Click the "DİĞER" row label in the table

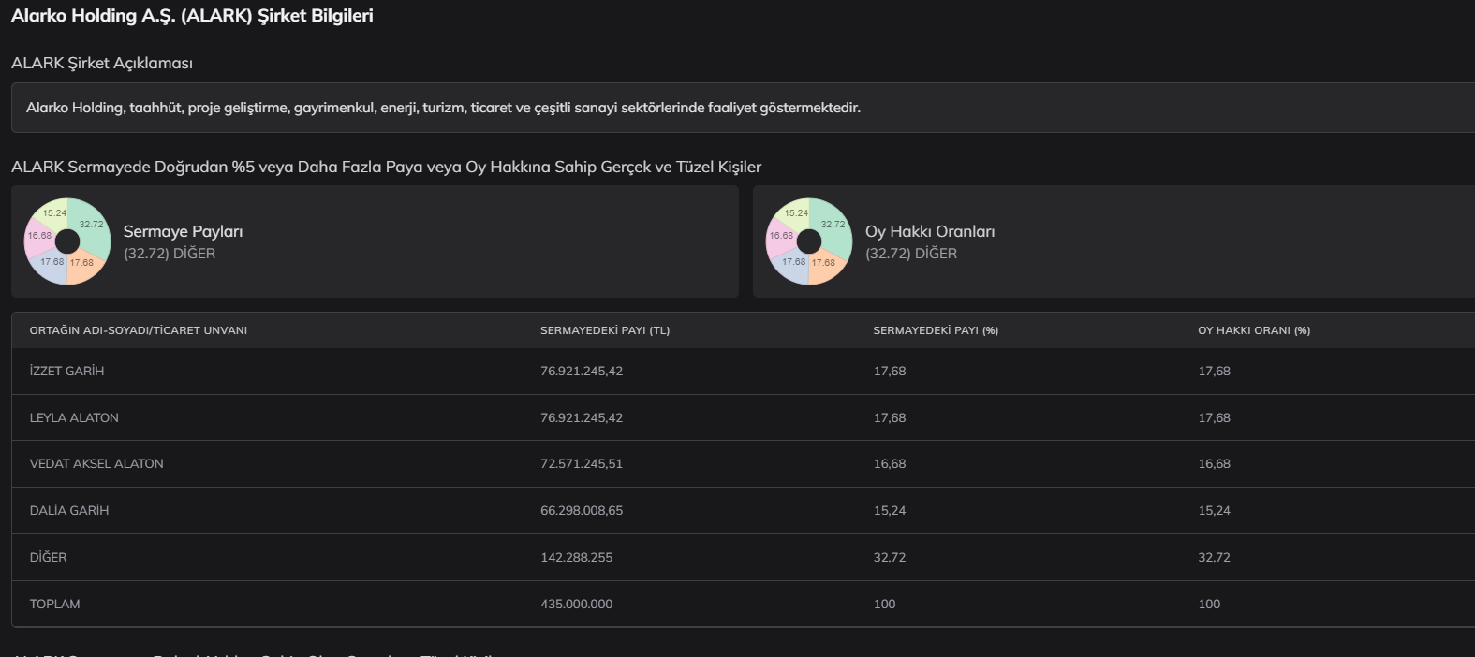pos(48,557)
